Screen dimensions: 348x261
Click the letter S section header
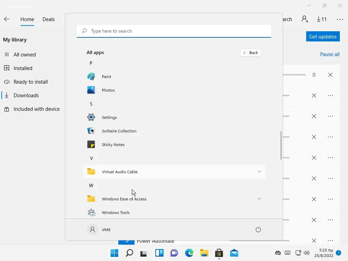(x=91, y=104)
